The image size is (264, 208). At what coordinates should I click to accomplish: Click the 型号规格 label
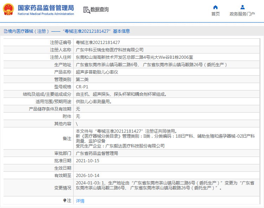[63, 87]
